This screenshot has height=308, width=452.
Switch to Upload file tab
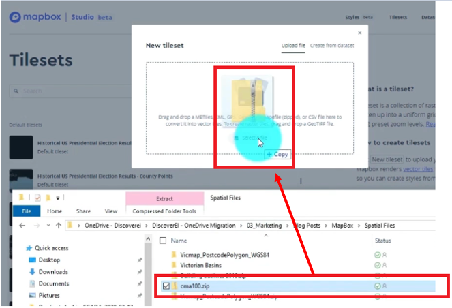pyautogui.click(x=293, y=46)
